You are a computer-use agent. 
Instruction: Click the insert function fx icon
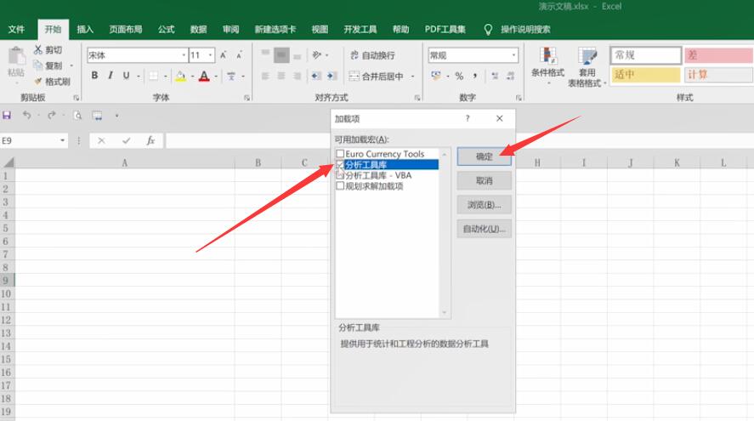(x=150, y=140)
